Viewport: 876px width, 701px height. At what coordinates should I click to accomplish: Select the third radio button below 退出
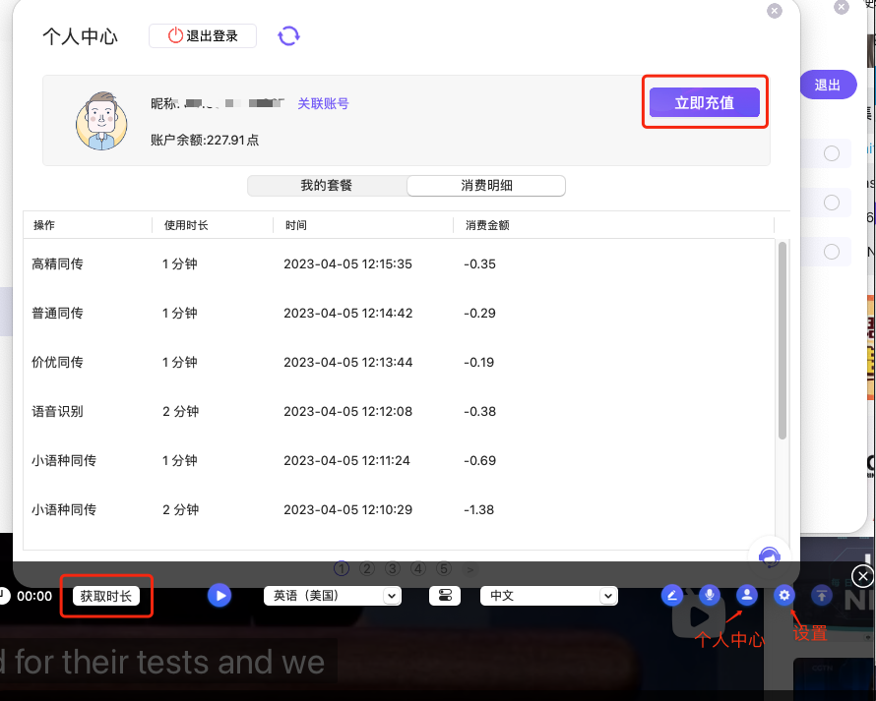tap(832, 252)
